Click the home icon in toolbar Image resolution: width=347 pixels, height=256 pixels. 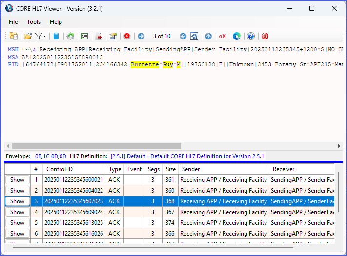click(x=194, y=36)
